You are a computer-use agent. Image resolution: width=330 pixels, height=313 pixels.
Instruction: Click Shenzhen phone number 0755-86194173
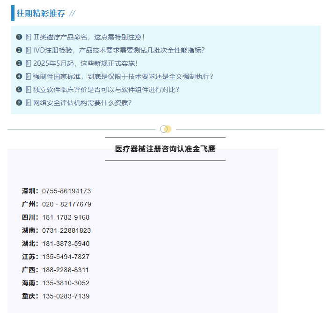66,191
